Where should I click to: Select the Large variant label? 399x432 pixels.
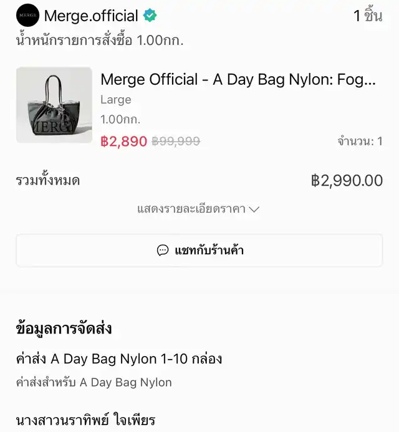(116, 100)
